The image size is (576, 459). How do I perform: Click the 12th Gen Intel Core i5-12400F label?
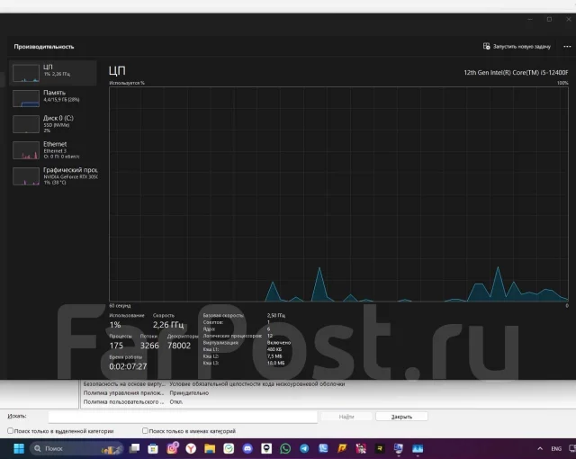(516, 72)
